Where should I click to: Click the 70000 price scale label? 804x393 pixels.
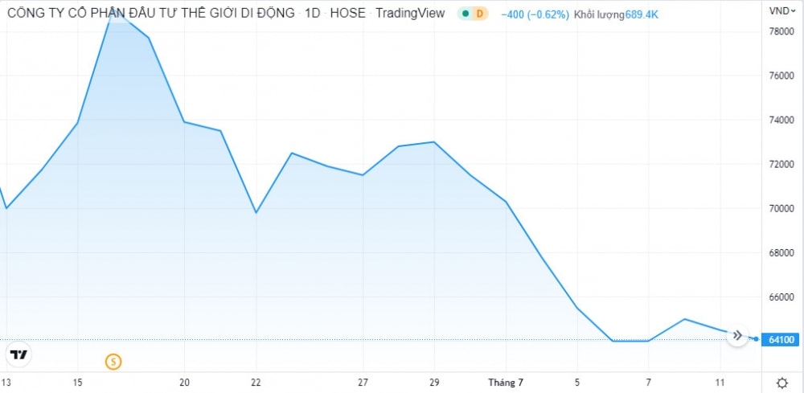781,209
